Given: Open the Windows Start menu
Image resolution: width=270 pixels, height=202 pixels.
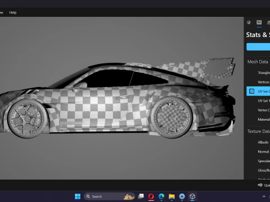Looking at the screenshot, I should 78,196.
